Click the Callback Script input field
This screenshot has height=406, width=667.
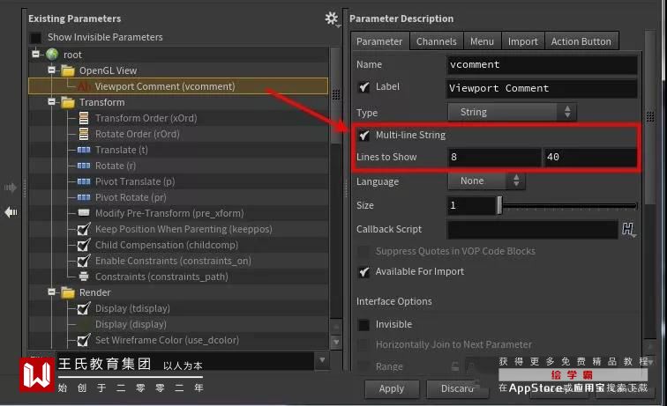533,230
